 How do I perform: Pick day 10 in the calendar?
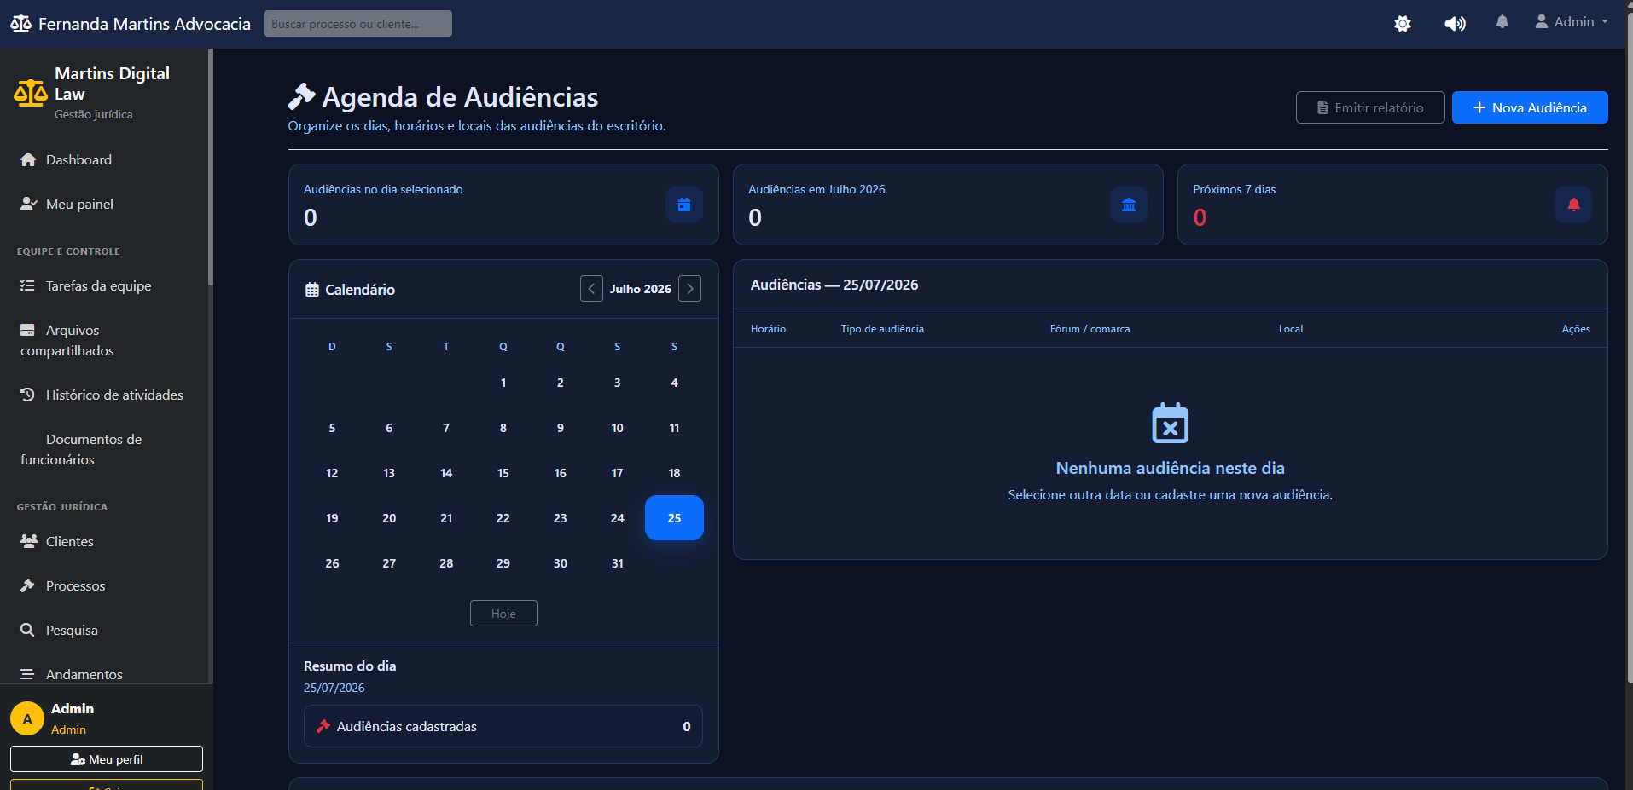(x=617, y=428)
